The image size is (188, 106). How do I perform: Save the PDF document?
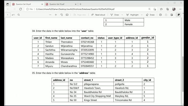(x=166, y=15)
